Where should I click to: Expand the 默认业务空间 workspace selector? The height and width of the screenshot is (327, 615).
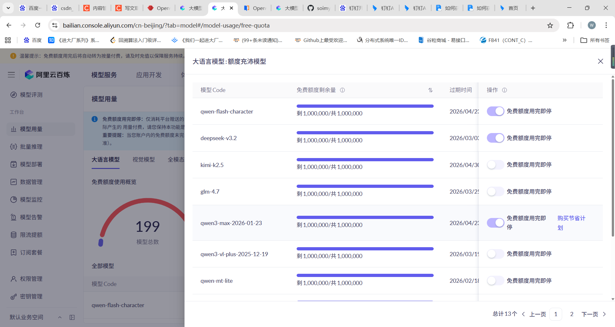coord(35,317)
